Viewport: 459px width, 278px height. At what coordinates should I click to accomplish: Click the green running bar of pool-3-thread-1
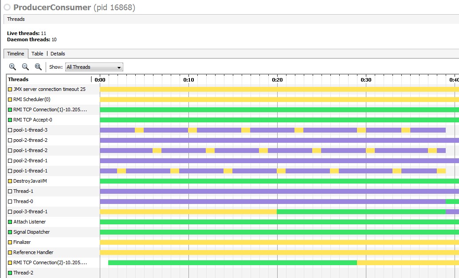361,211
